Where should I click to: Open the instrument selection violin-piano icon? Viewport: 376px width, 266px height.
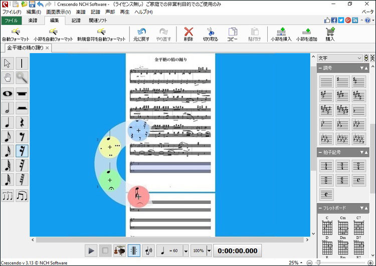click(x=120, y=250)
